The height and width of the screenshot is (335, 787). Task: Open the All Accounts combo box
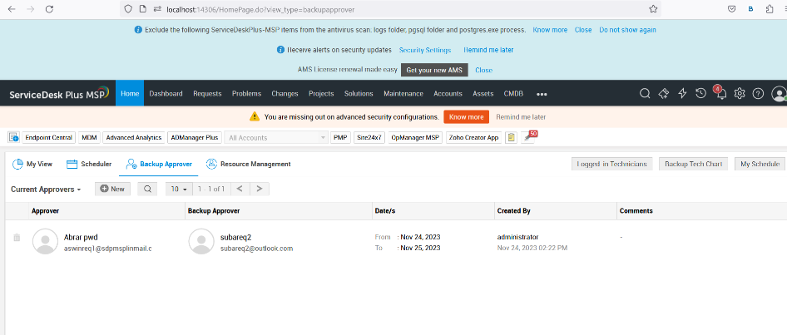[x=276, y=137]
